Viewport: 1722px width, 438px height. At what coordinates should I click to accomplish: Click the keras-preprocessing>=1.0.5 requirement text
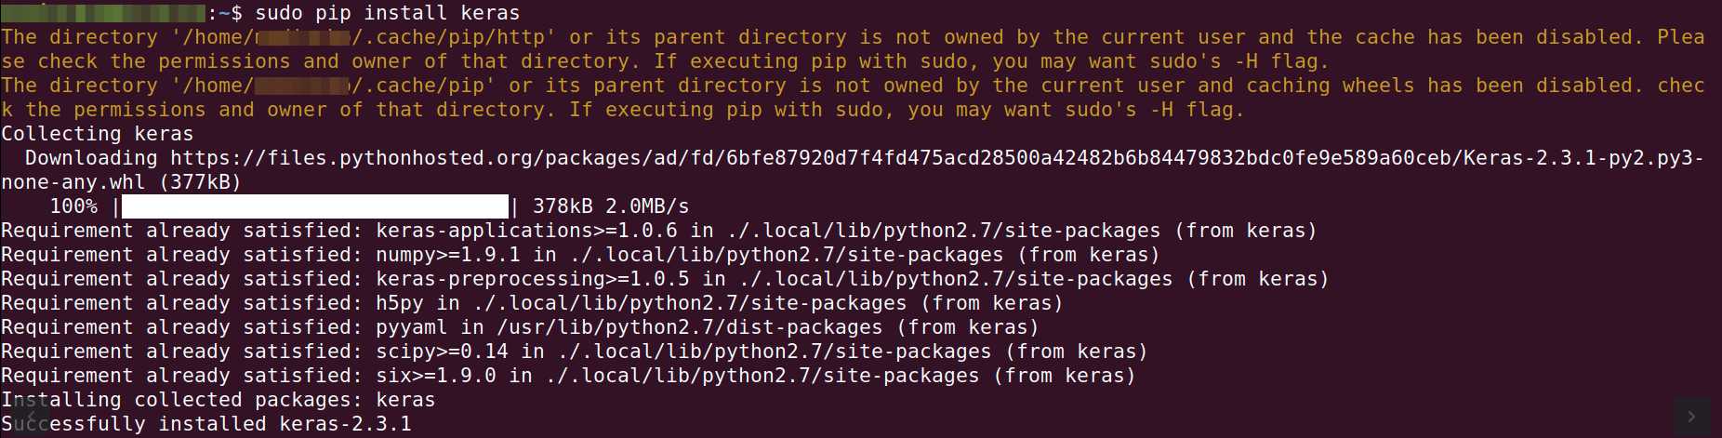click(533, 279)
